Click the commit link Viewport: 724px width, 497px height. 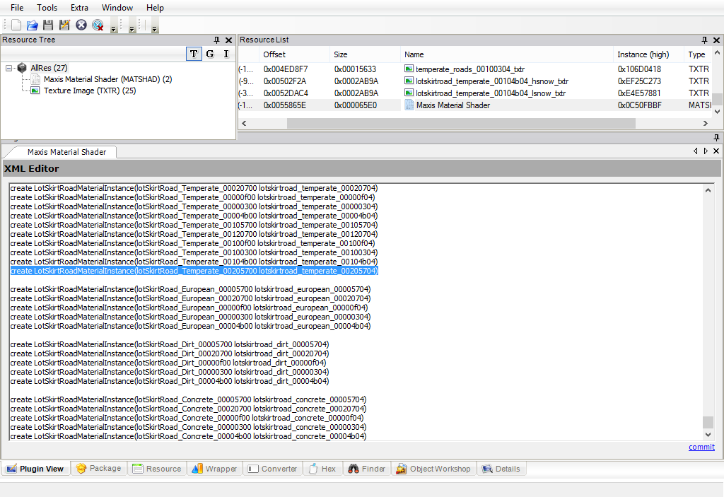coord(701,447)
